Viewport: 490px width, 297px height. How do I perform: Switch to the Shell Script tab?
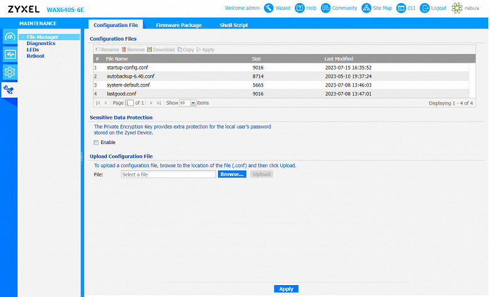(234, 25)
